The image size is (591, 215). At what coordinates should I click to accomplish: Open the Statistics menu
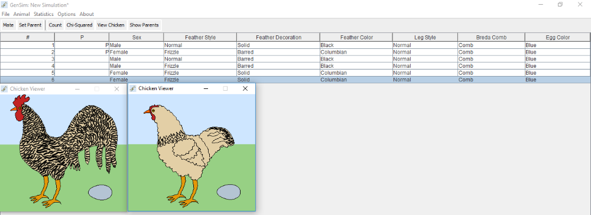pos(43,14)
